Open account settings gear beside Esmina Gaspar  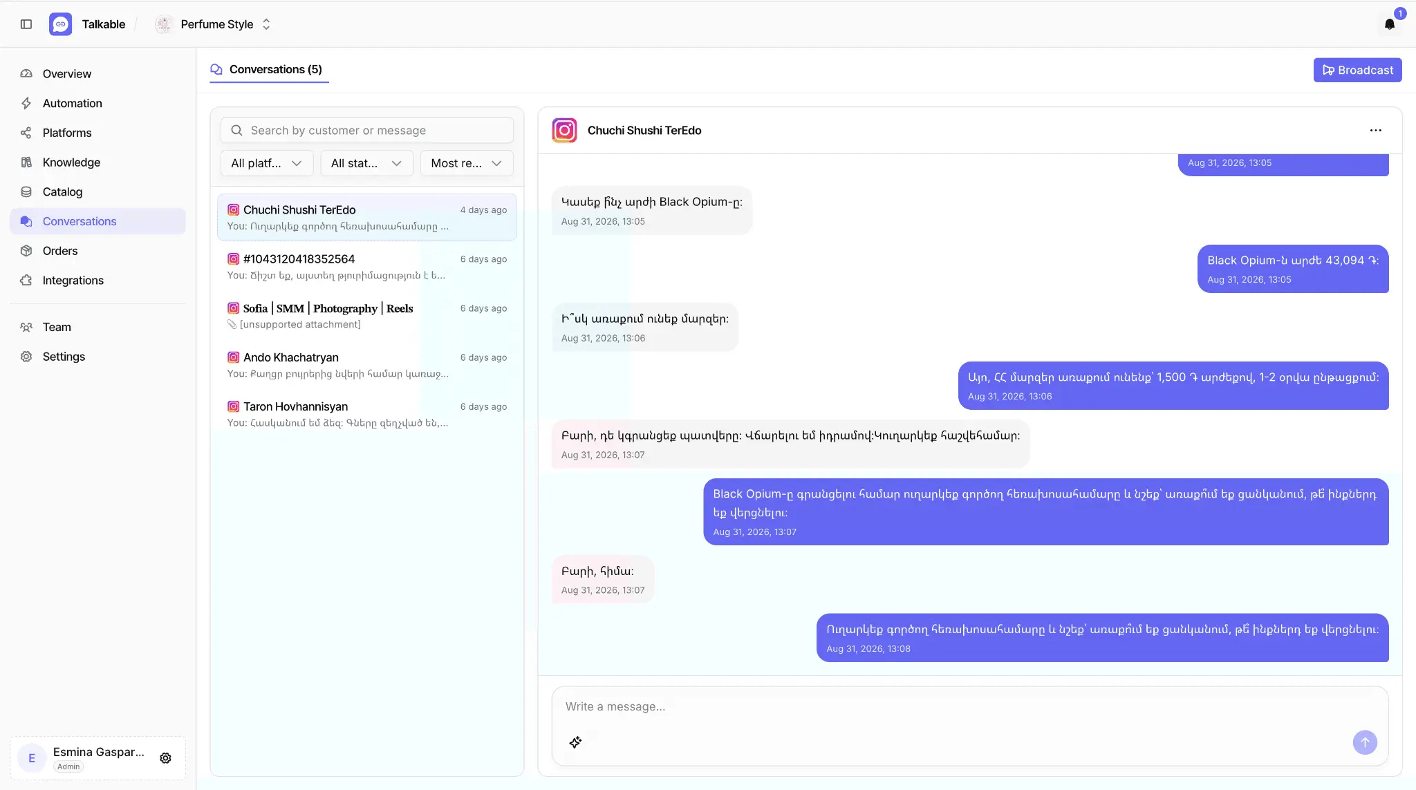(165, 758)
